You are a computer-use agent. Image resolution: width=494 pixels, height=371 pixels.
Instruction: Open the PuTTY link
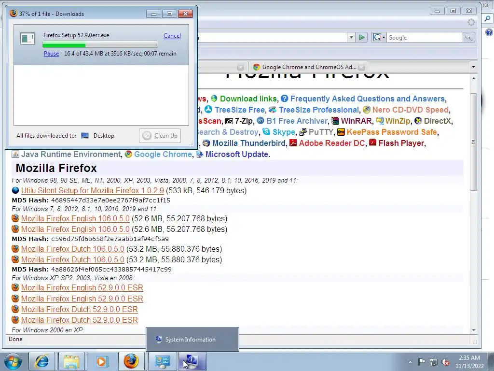[321, 132]
